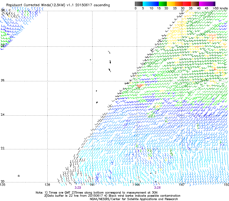The width and height of the screenshot is (229, 201).
Task: Click the 144 longitude axis label
Action: click(137, 185)
